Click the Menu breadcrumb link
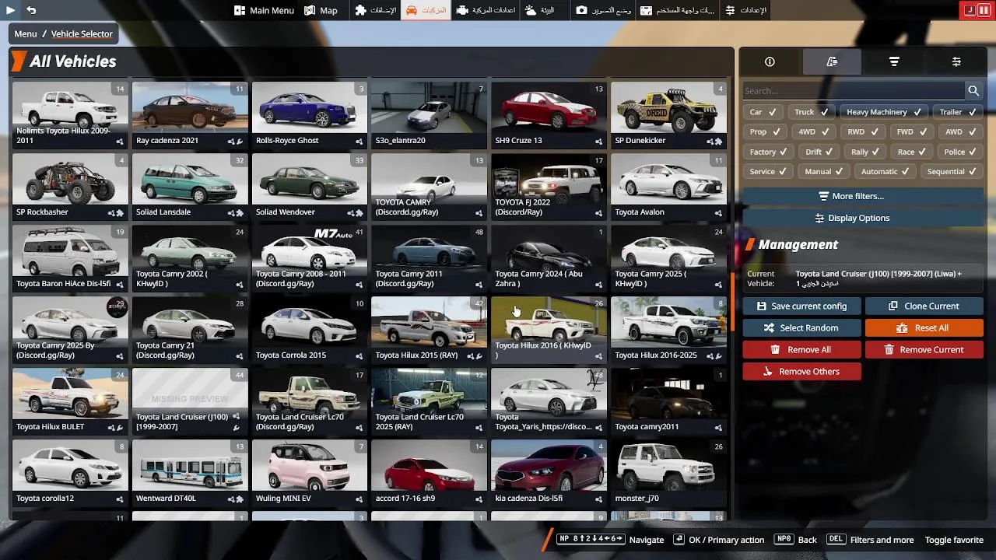Image resolution: width=996 pixels, height=560 pixels. [x=25, y=34]
